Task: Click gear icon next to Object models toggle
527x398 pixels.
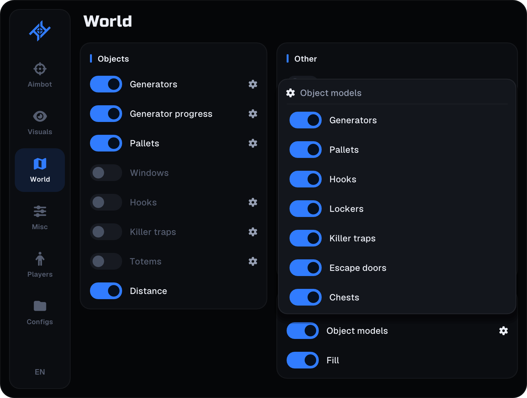Action: click(504, 331)
